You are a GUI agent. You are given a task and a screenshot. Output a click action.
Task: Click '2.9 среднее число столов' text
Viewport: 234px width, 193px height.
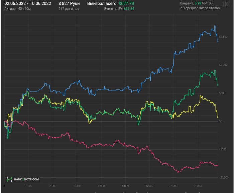(200, 8)
